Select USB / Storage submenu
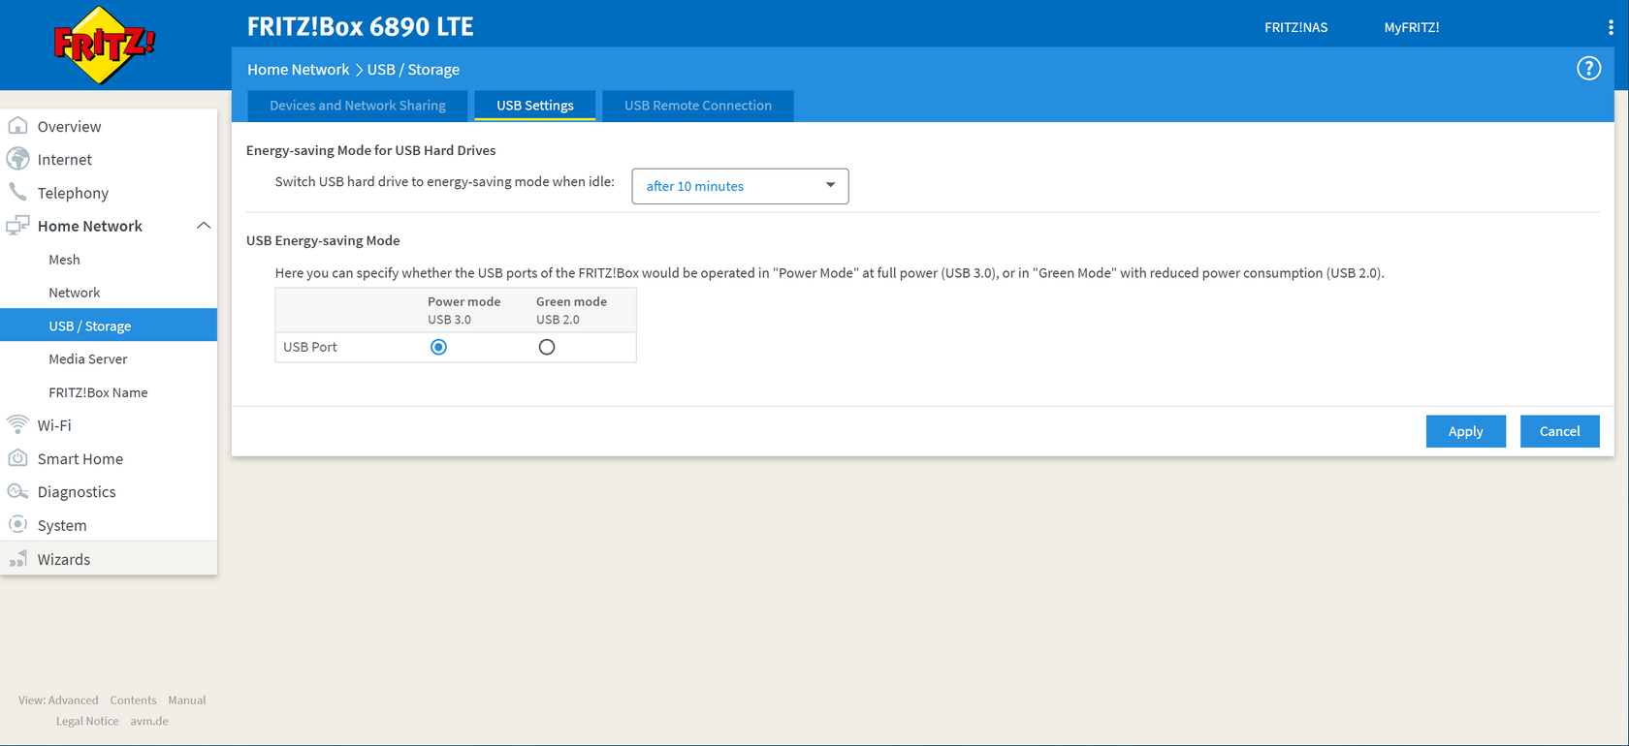This screenshot has width=1629, height=746. (109, 326)
